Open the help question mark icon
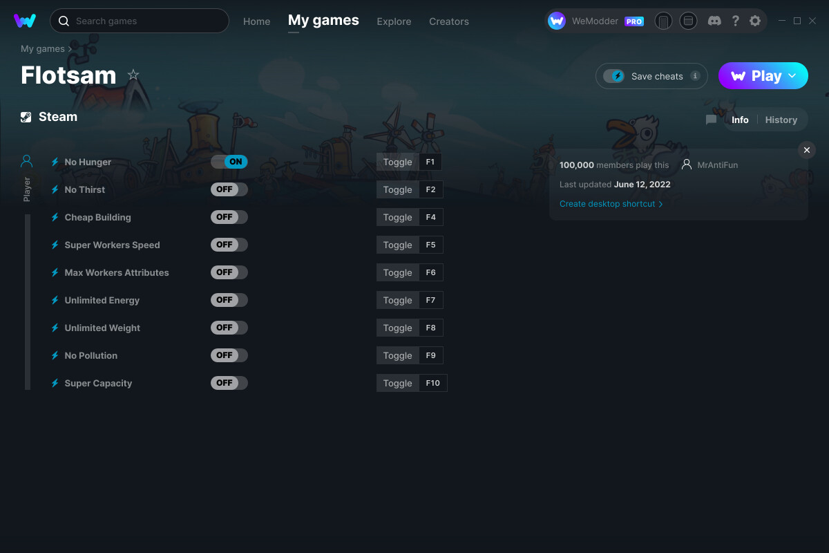 (x=736, y=21)
